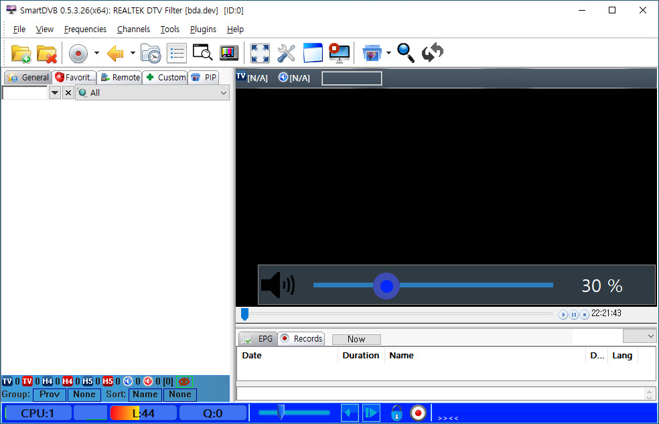The width and height of the screenshot is (659, 424).
Task: Click the blue window toolbar icon
Action: 313,53
